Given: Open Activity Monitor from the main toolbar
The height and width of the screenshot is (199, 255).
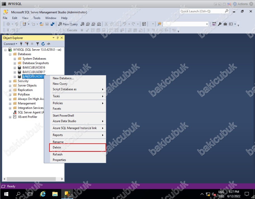Looking at the screenshot, I should pyautogui.click(x=144, y=24).
